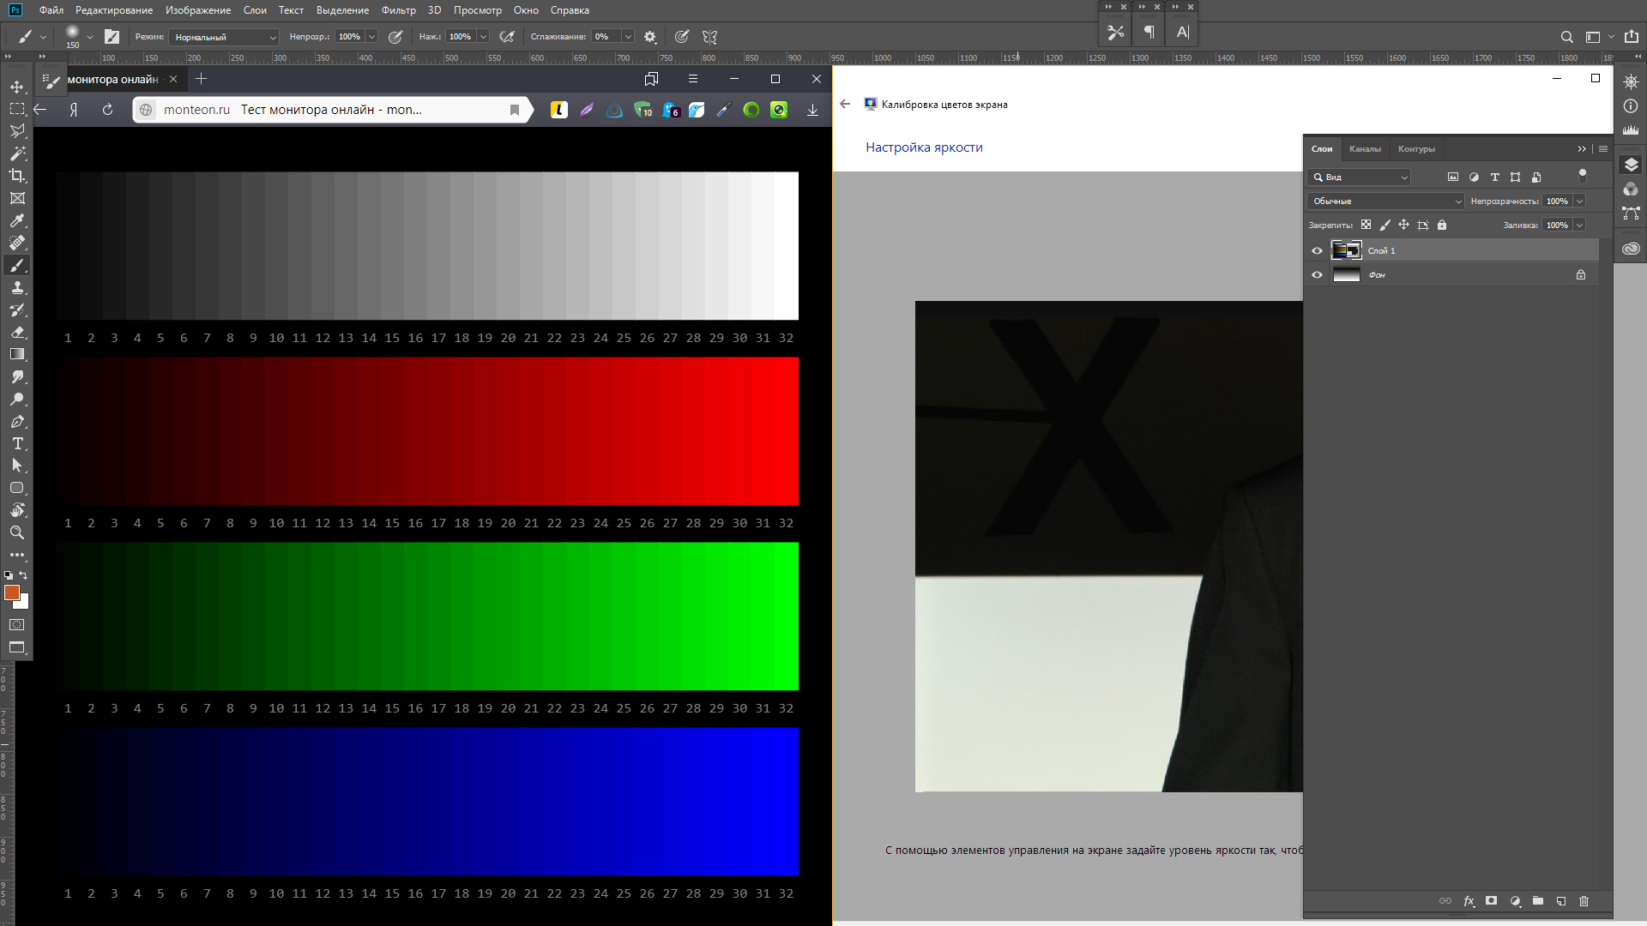The width and height of the screenshot is (1647, 926).
Task: Select the Healing Brush tool
Action: [17, 243]
